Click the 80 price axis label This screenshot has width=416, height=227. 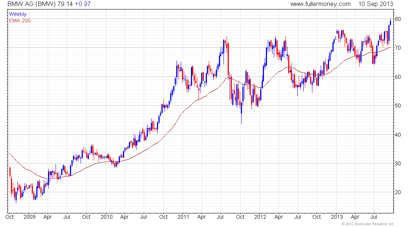click(x=398, y=19)
